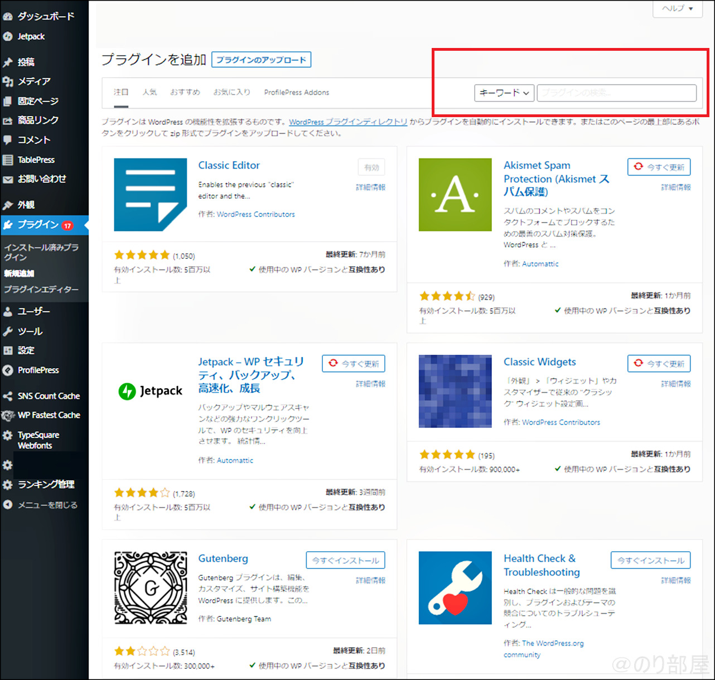The width and height of the screenshot is (715, 680).
Task: Open the Dashboard (ダッシュボード) menu icon
Action: (8, 17)
